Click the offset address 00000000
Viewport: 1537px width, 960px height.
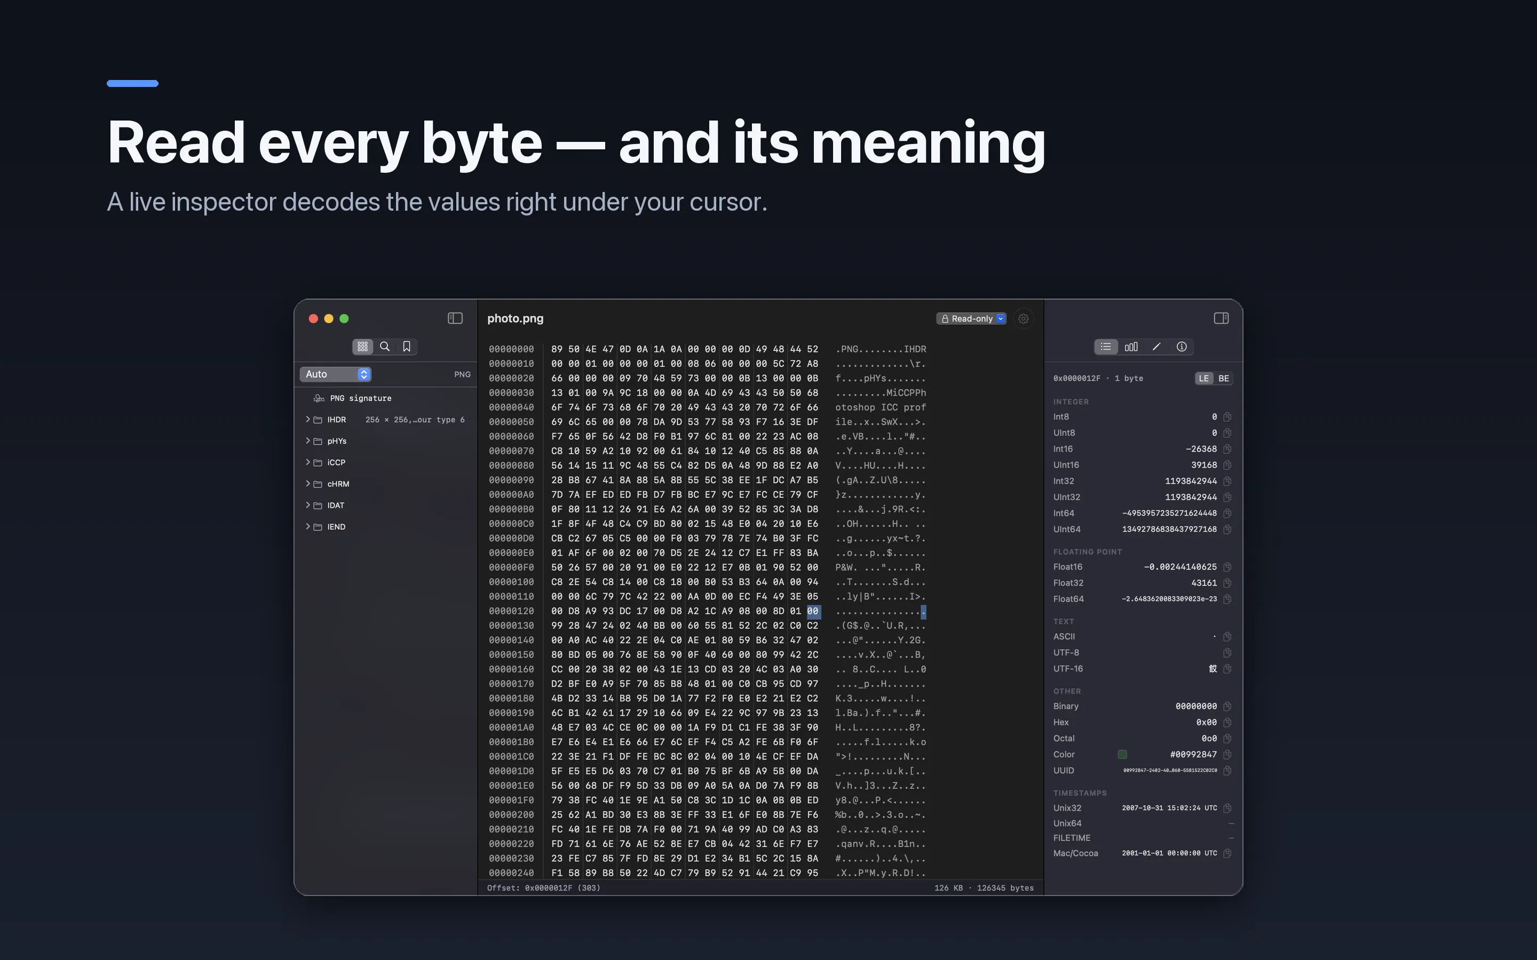511,349
